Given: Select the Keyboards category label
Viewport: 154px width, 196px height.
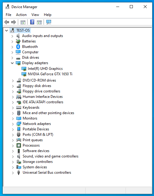Looking at the screenshot, I should pyautogui.click(x=31, y=107).
